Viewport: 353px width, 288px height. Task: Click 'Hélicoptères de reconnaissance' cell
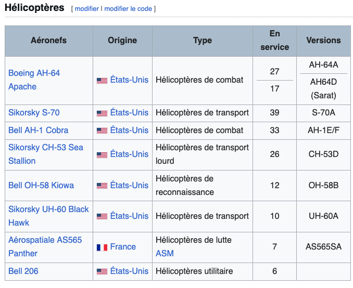click(x=203, y=186)
